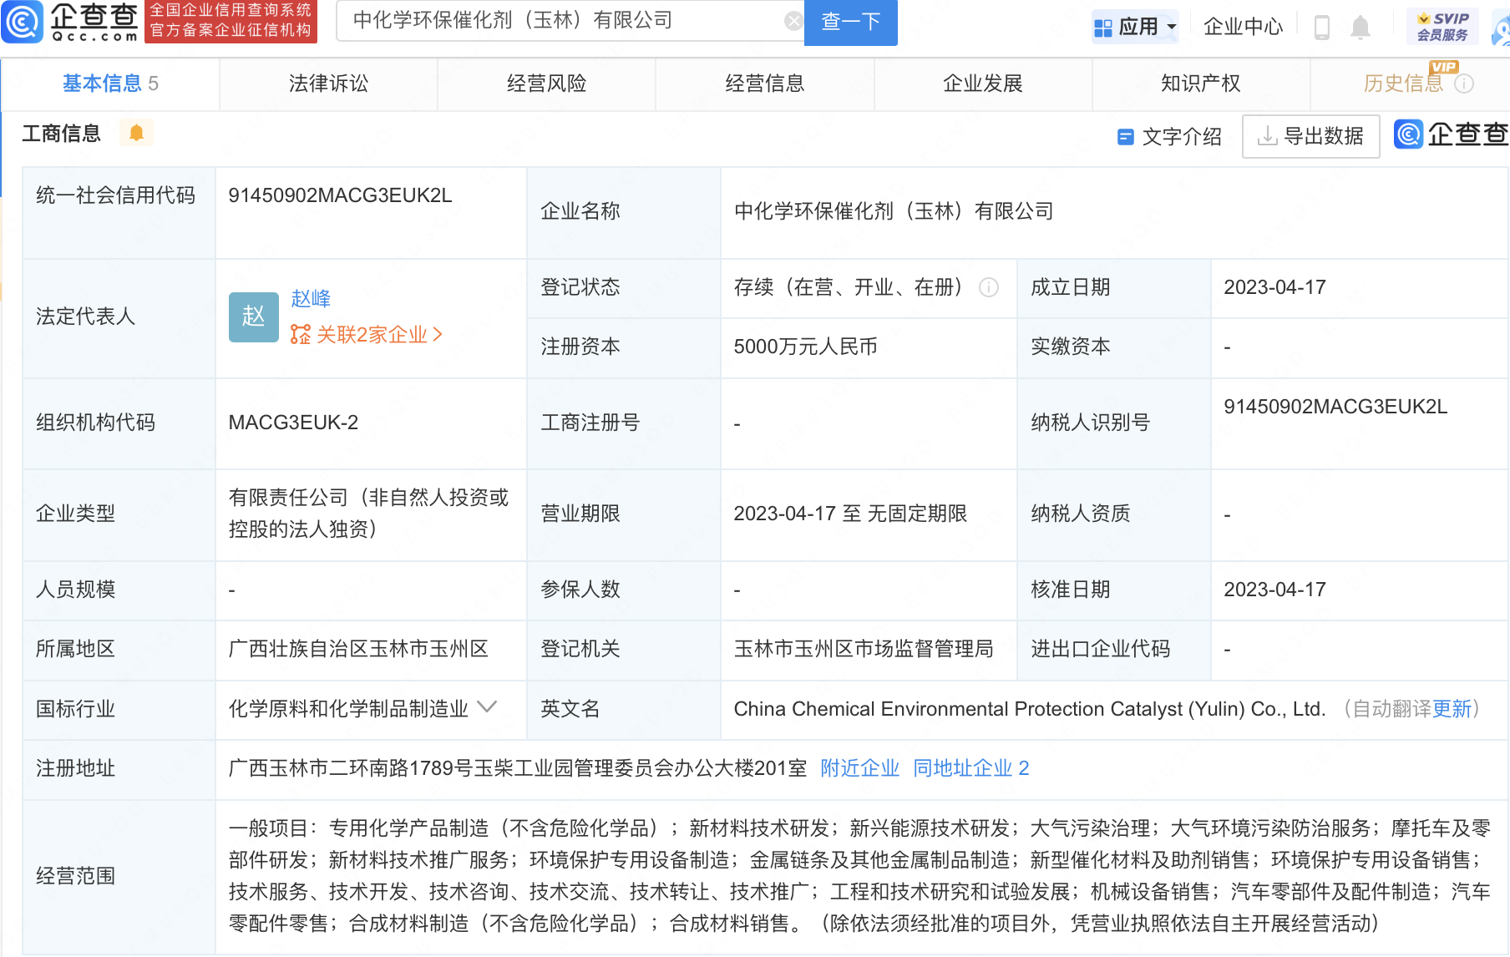The image size is (1510, 957).
Task: Click the 所属地区 value 广西壮族自治区玉林市玉州区
Action: coord(358,649)
